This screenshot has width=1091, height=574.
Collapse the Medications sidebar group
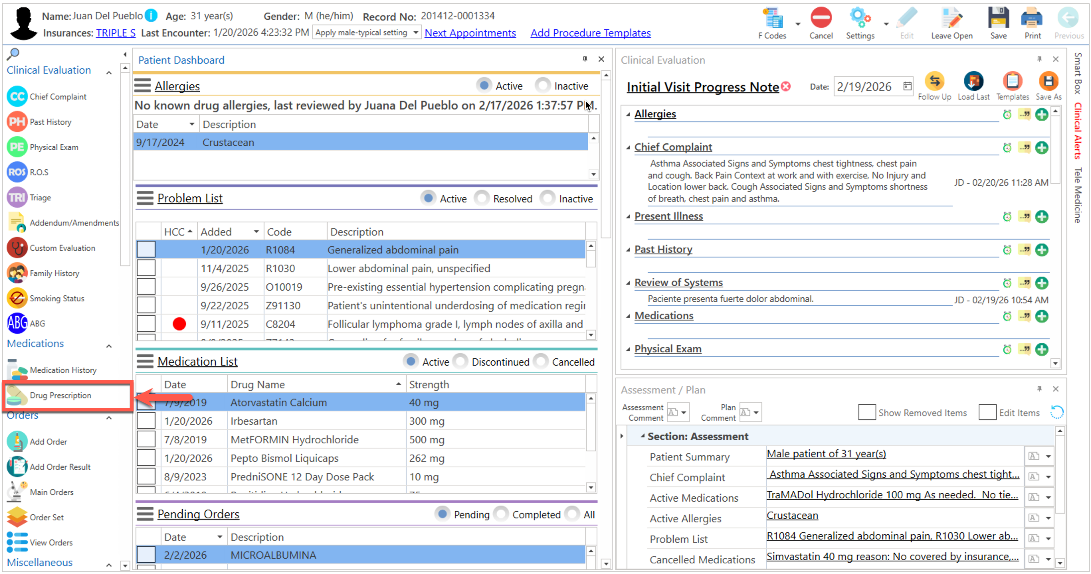pyautogui.click(x=109, y=346)
